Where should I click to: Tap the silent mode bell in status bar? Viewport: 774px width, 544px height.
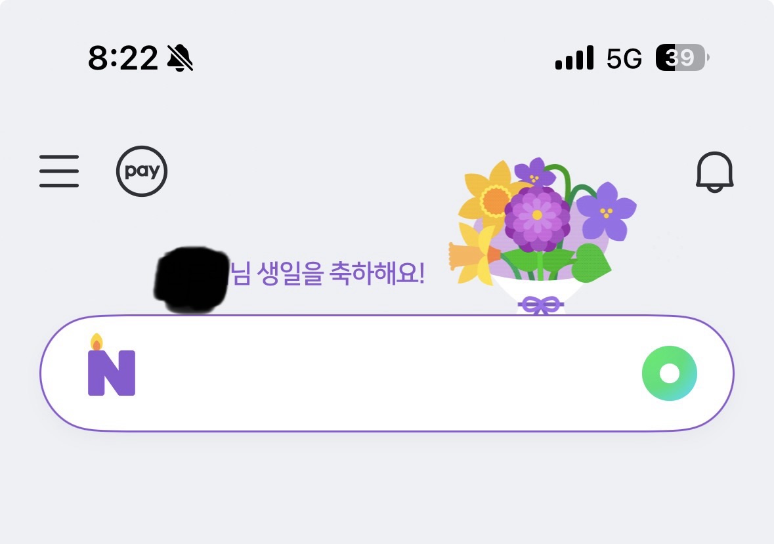point(180,58)
